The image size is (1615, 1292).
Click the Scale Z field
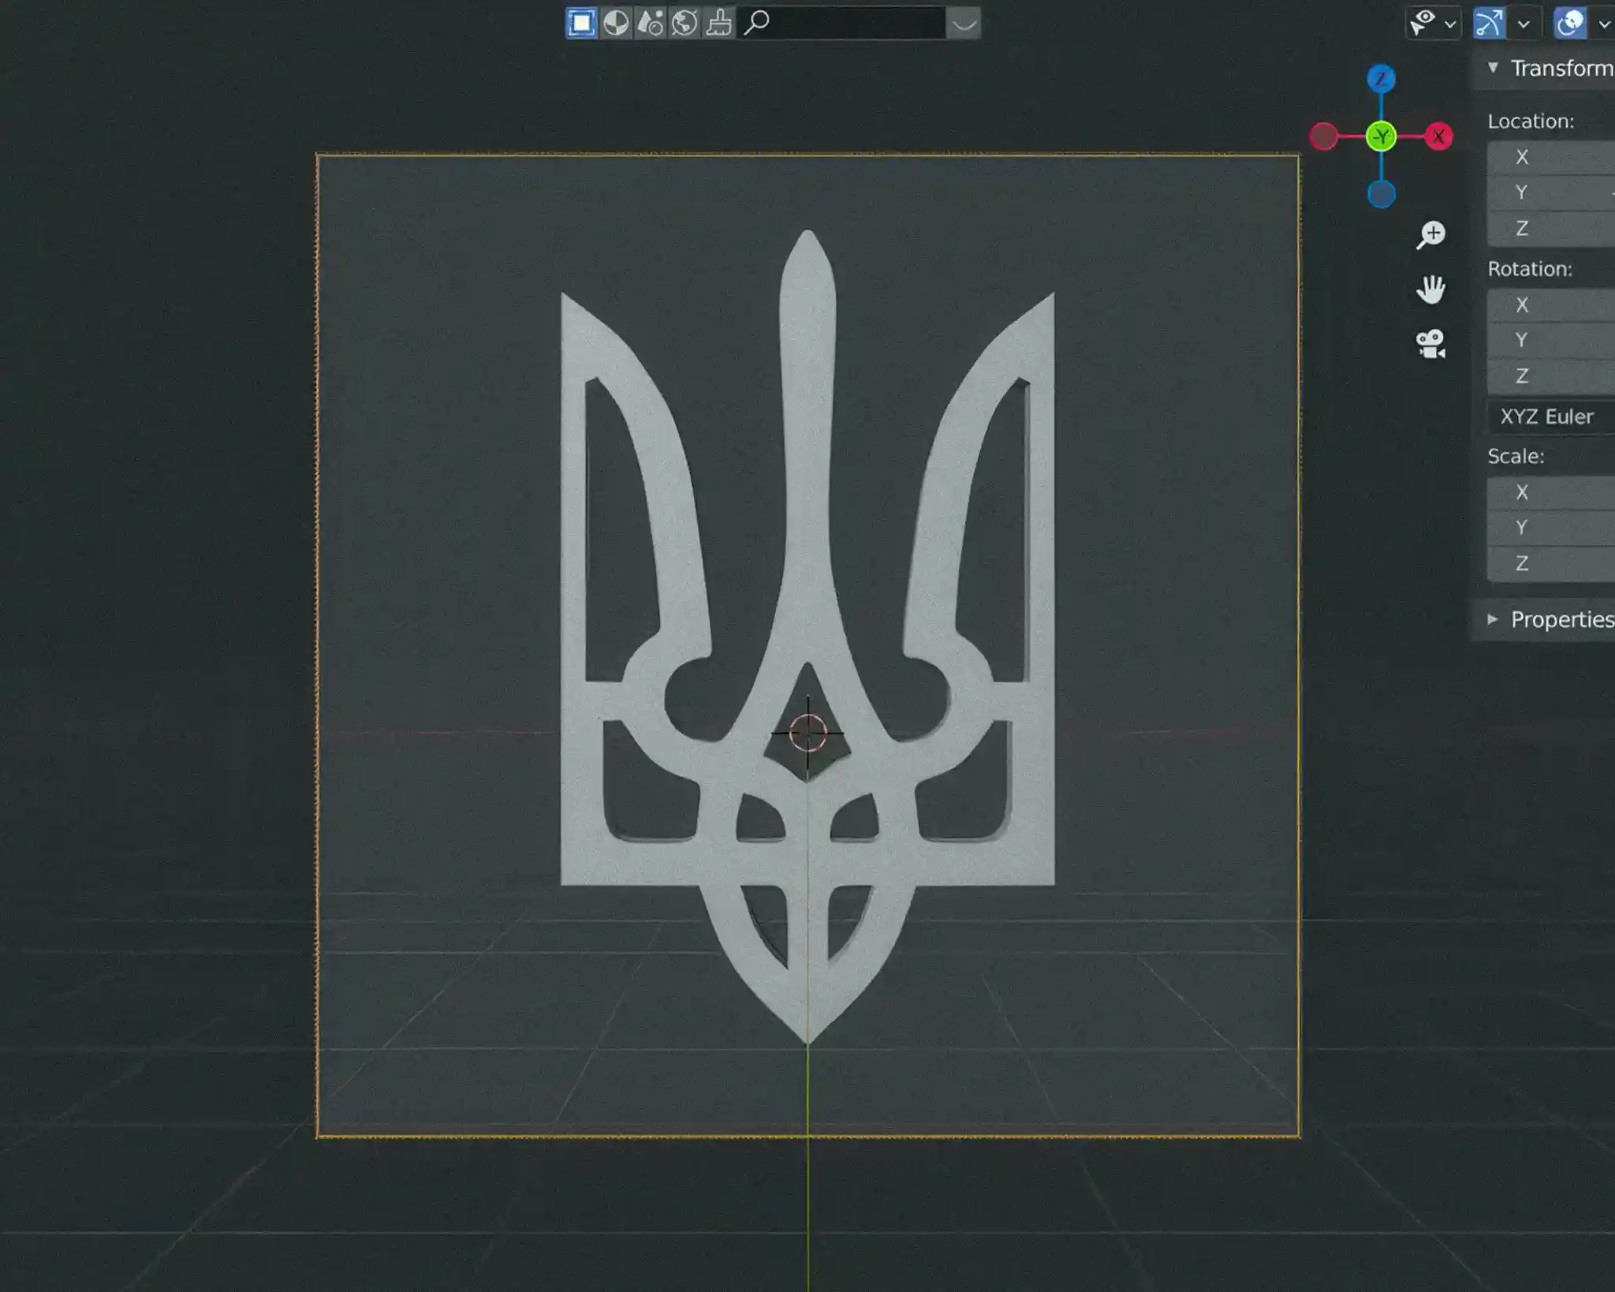pyautogui.click(x=1551, y=563)
